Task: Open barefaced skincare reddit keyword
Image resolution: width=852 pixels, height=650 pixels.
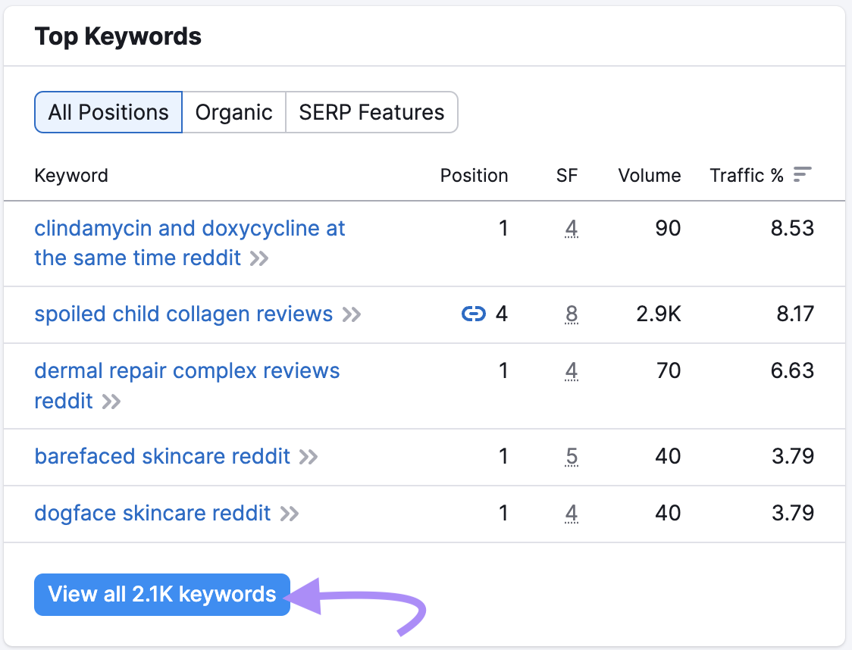Action: [x=162, y=456]
